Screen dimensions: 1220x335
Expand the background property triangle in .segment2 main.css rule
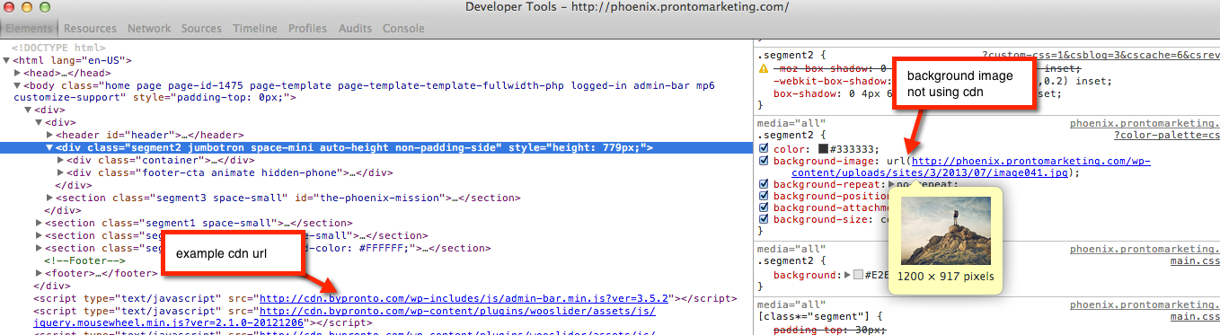[x=846, y=275]
